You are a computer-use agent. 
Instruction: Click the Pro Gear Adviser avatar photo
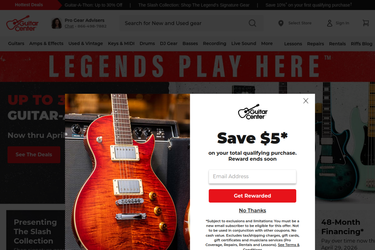click(57, 23)
